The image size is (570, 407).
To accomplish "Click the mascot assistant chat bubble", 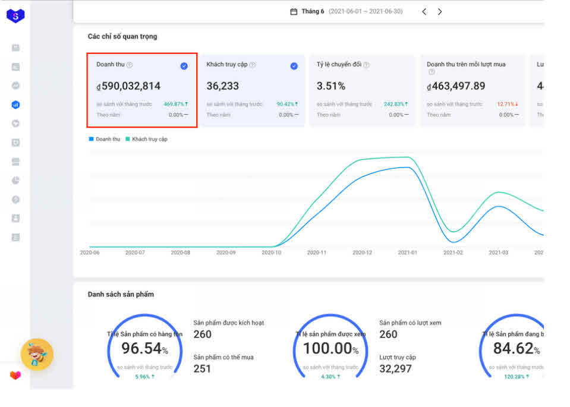I will coord(37,355).
